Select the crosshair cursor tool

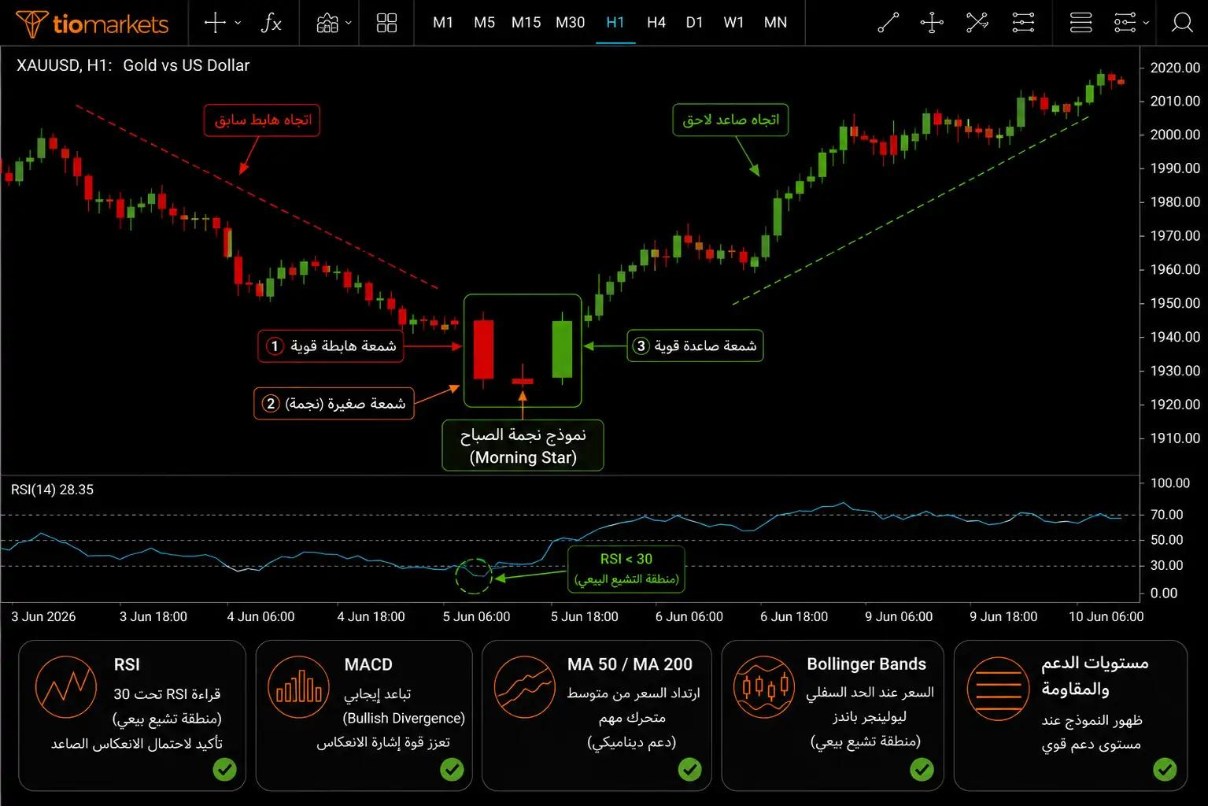(215, 23)
